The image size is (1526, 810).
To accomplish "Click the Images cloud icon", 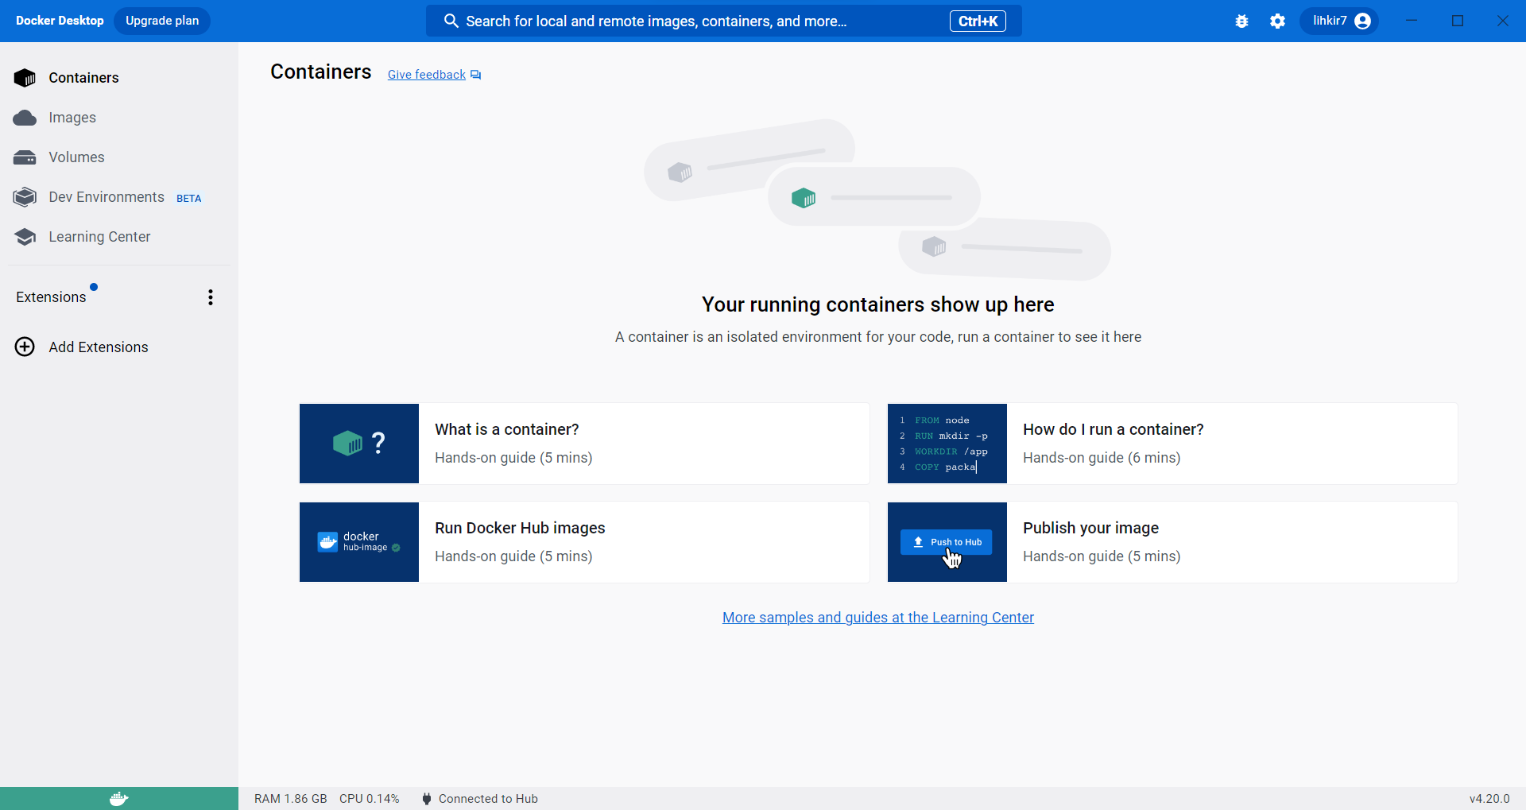I will click(x=25, y=118).
